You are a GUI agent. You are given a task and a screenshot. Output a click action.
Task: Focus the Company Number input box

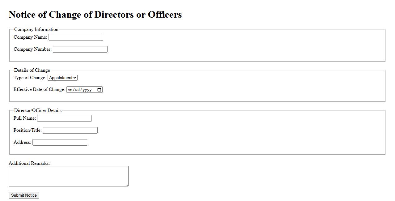click(x=80, y=49)
